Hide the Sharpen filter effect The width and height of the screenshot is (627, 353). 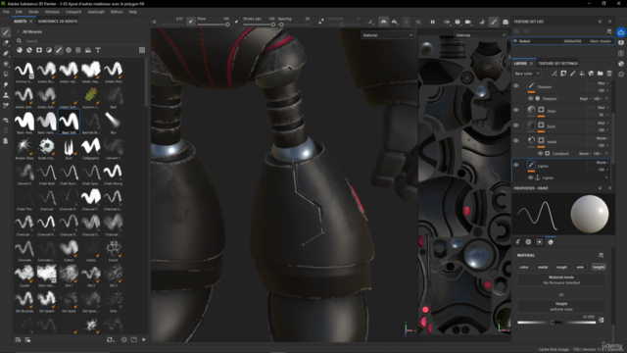(x=530, y=98)
